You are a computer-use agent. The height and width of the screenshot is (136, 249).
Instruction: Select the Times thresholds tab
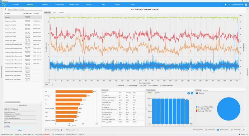coord(149,93)
